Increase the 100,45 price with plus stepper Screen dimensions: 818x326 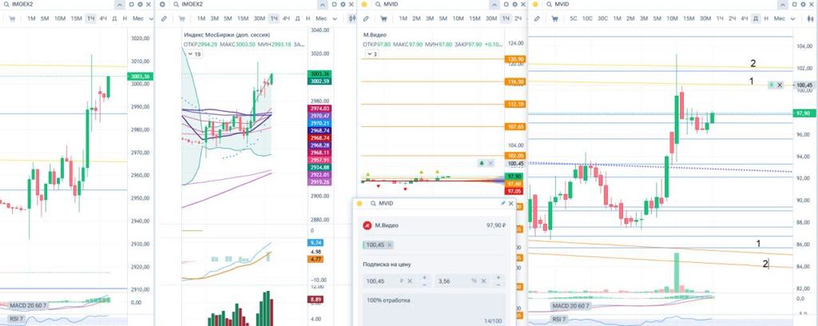click(423, 278)
